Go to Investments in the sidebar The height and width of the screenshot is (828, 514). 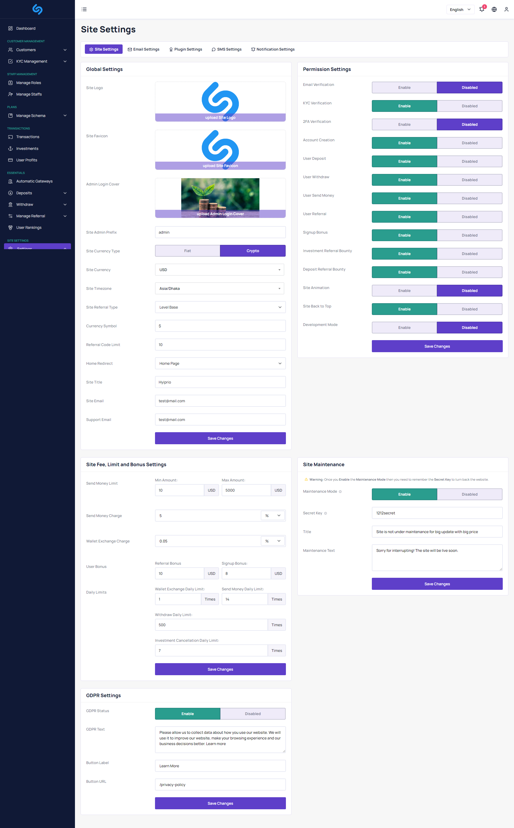(x=27, y=149)
